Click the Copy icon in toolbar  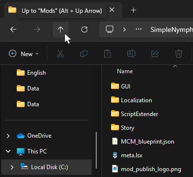[x=84, y=54]
